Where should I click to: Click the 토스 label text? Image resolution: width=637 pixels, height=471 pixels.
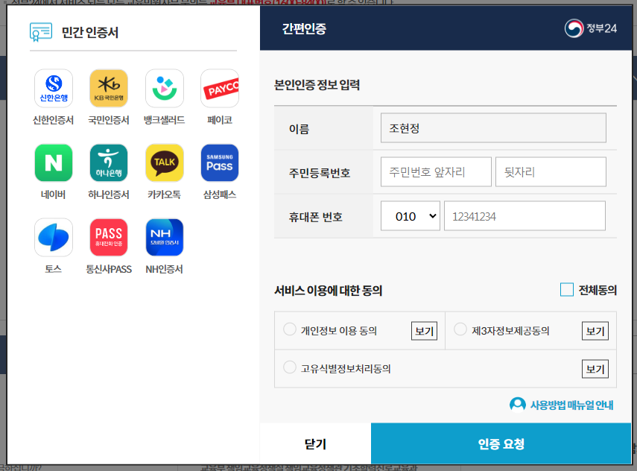tap(53, 269)
